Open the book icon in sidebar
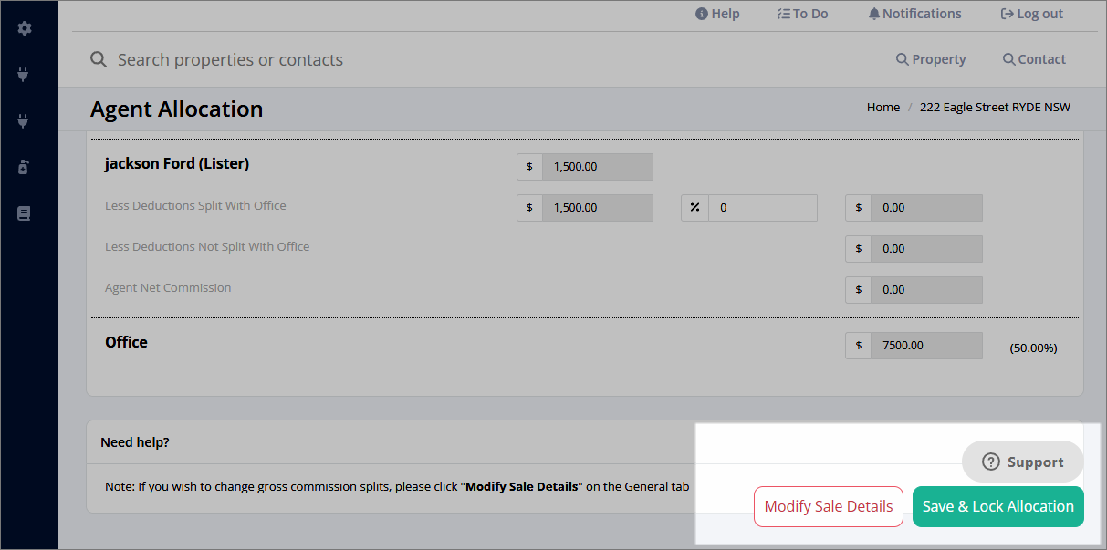1107x550 pixels. pyautogui.click(x=25, y=213)
